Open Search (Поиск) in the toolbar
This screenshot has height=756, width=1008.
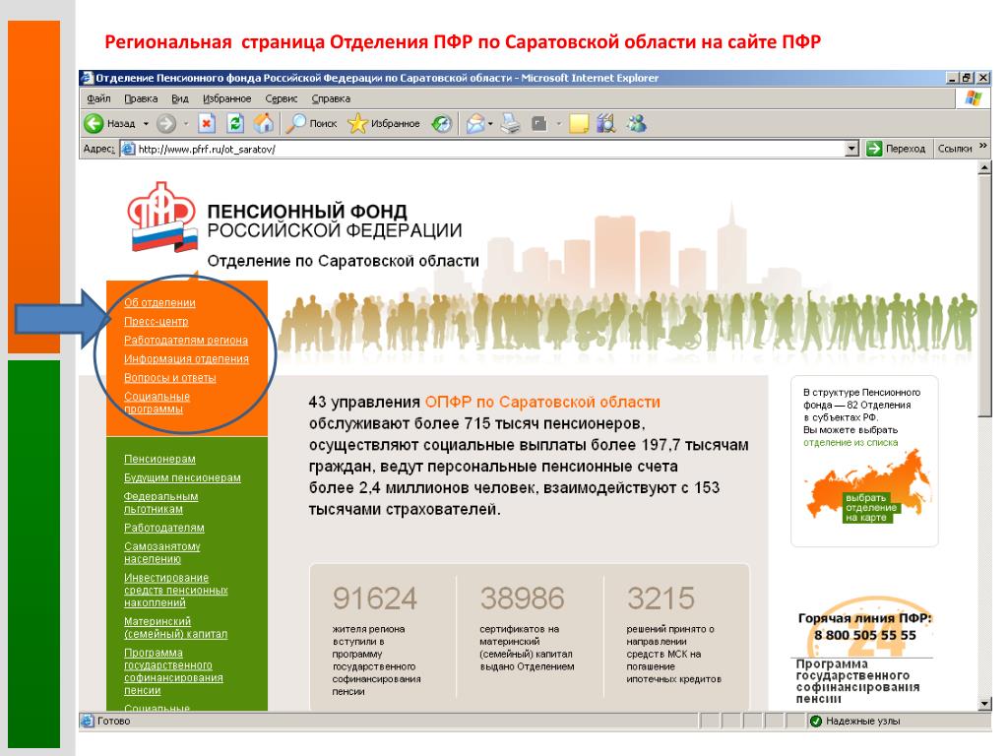click(311, 123)
